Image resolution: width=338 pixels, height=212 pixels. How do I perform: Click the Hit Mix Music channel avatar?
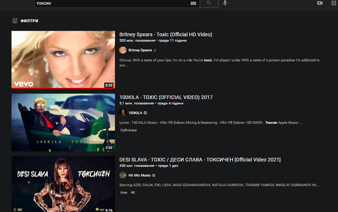(x=123, y=175)
